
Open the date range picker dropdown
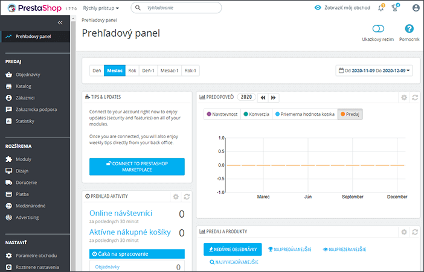click(374, 71)
